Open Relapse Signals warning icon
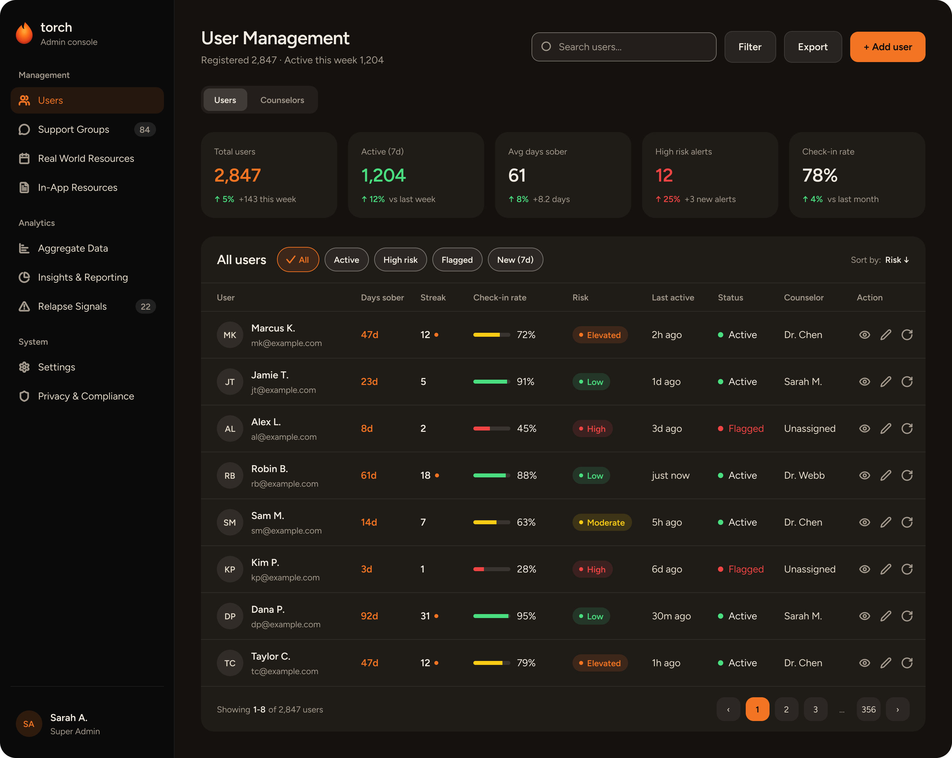 [x=24, y=307]
